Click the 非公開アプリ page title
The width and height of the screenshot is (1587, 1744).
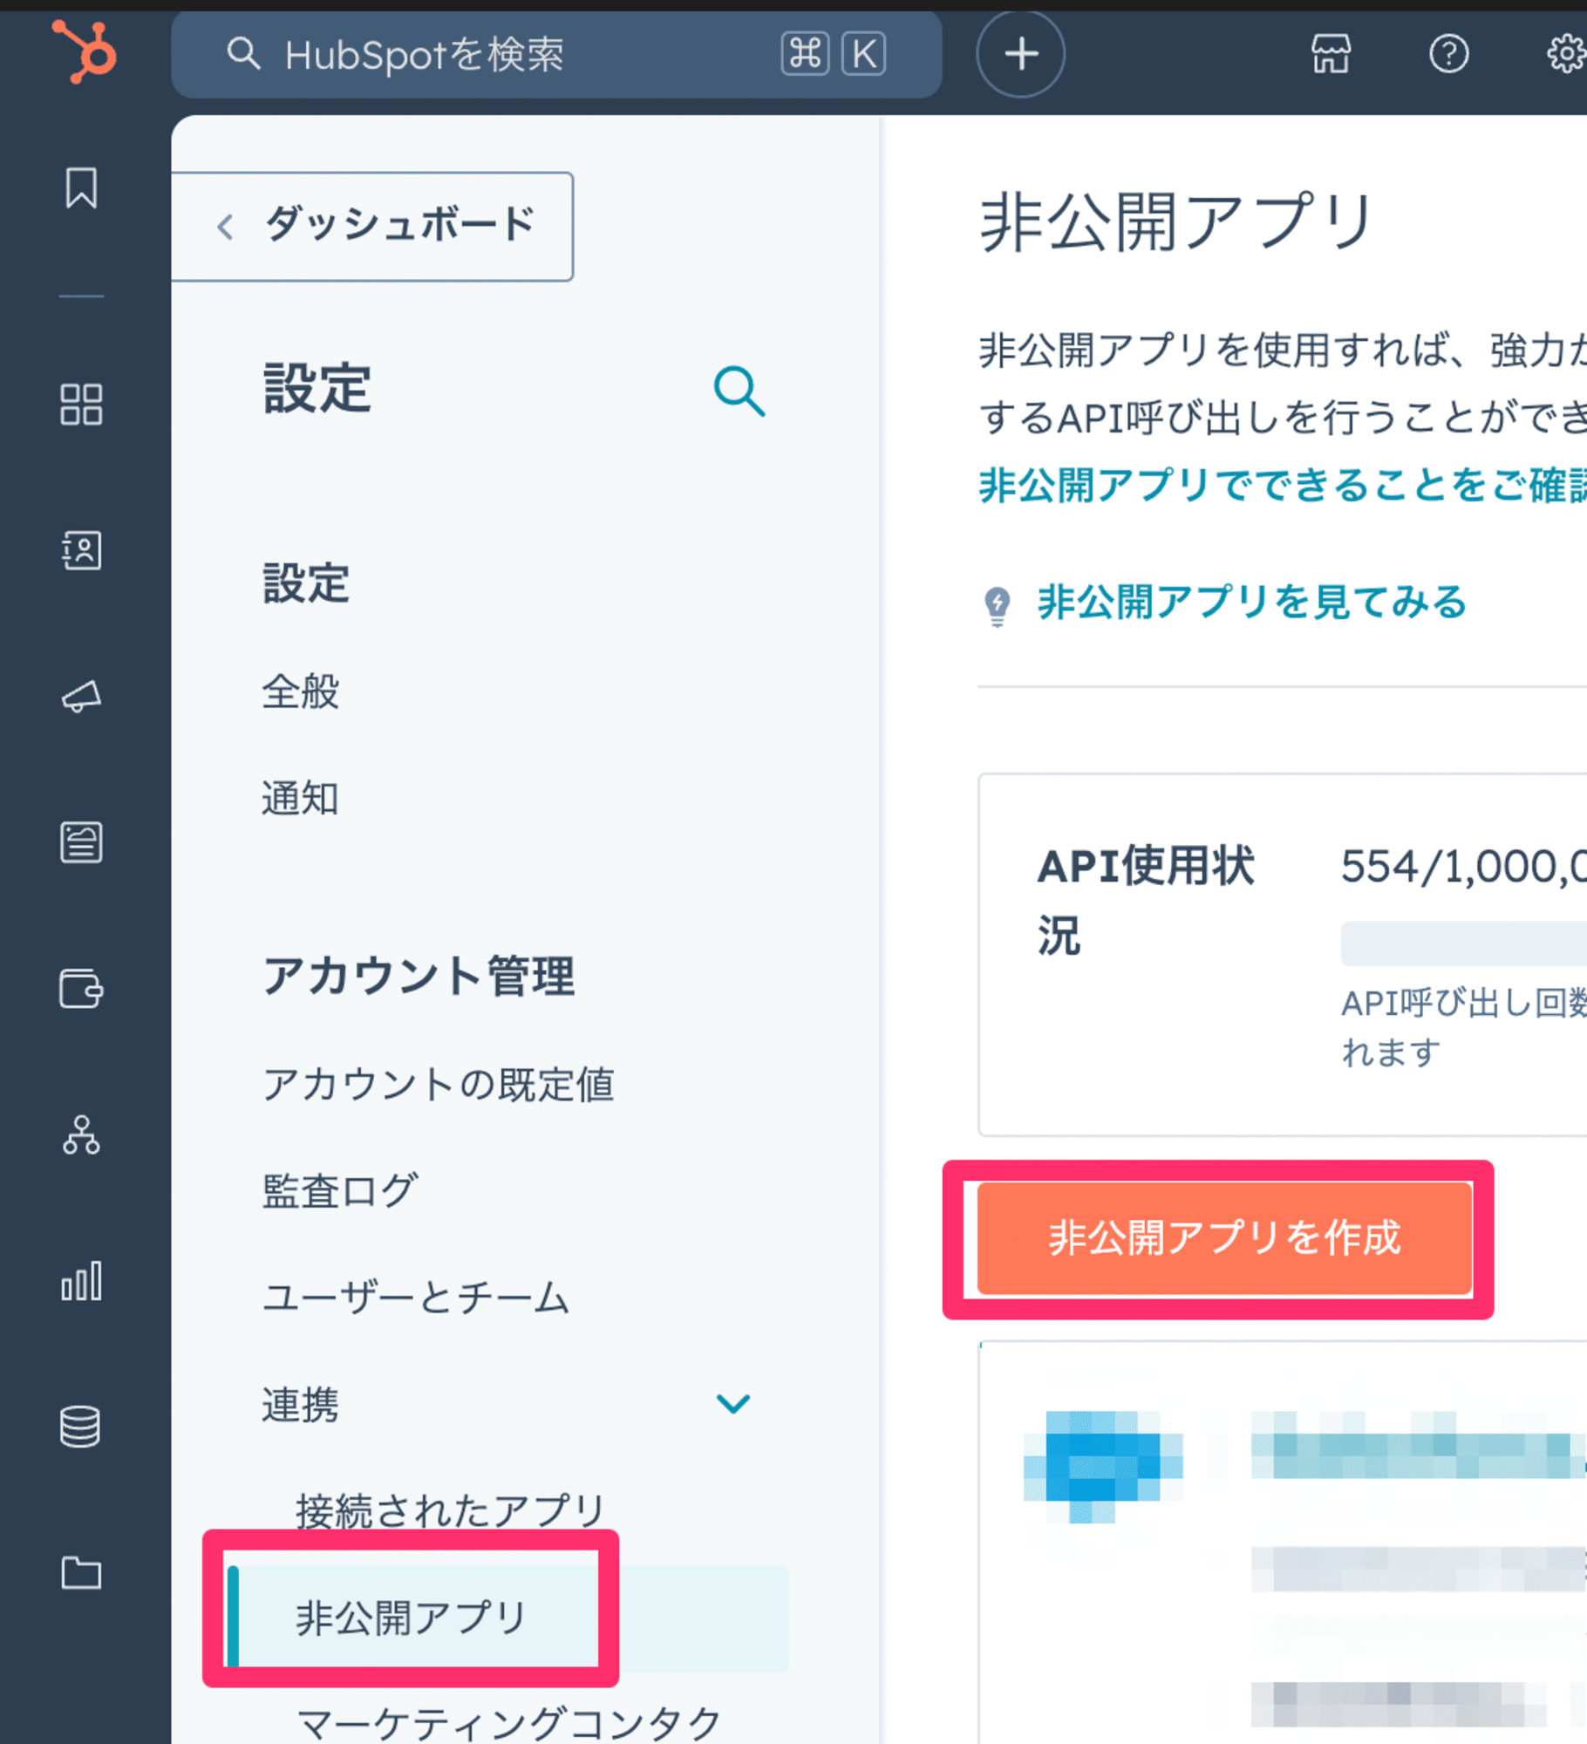(1176, 223)
